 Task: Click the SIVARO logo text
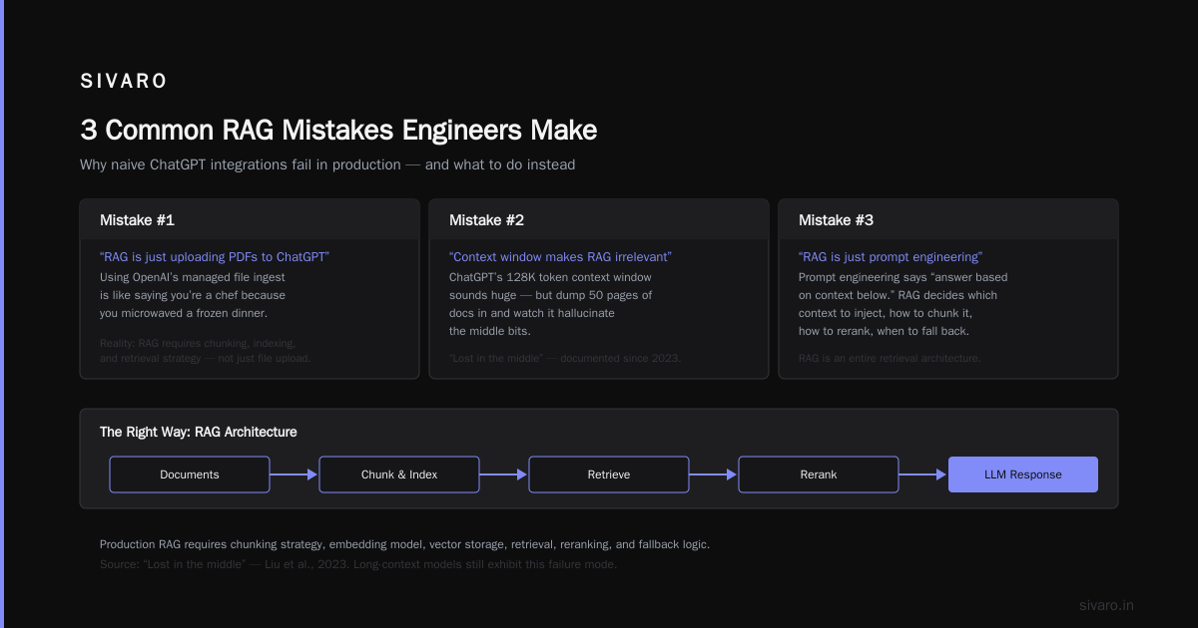[124, 82]
